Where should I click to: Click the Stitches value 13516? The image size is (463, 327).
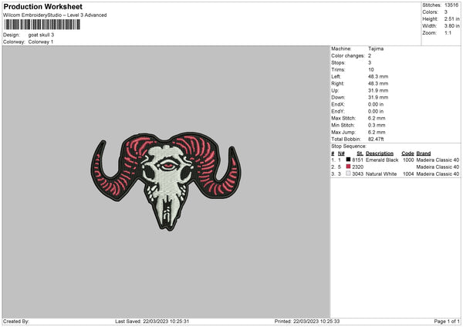451,5
